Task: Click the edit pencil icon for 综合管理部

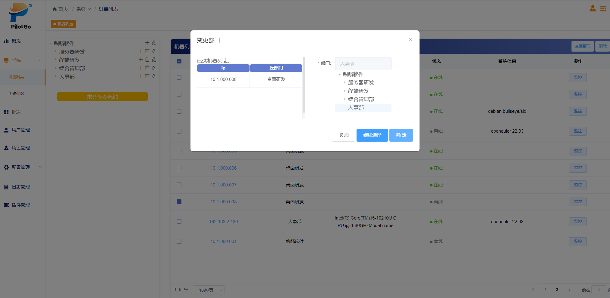Action: (154, 68)
